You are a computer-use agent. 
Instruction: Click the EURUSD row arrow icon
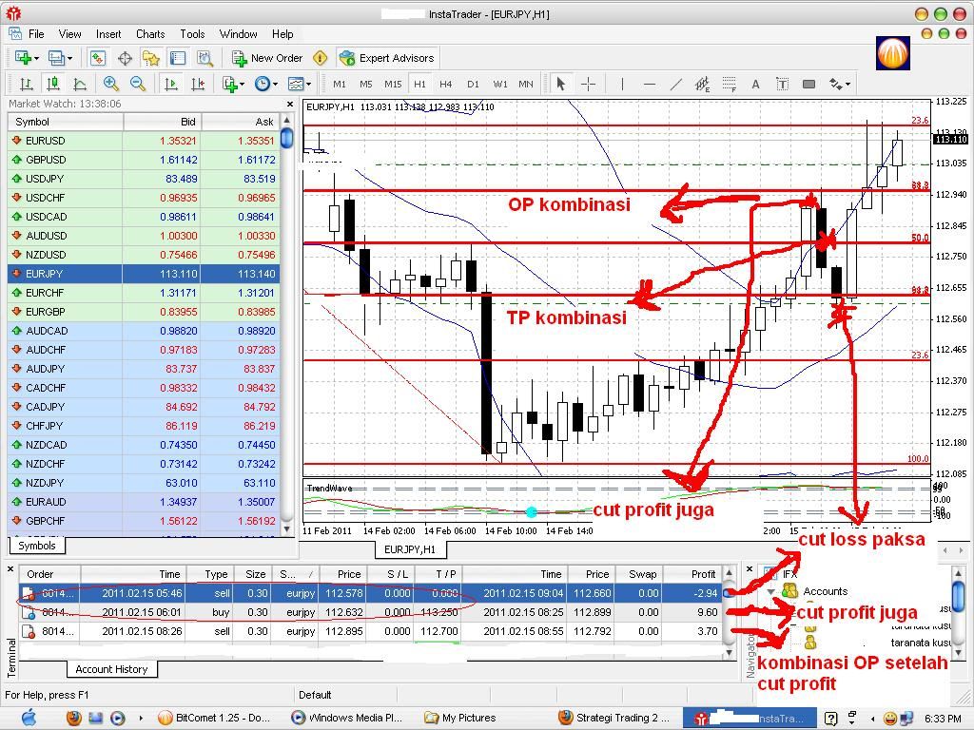tap(17, 141)
